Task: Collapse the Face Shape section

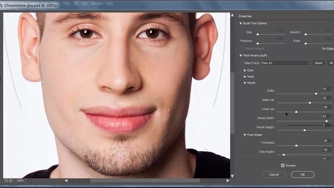Action: 245,135
